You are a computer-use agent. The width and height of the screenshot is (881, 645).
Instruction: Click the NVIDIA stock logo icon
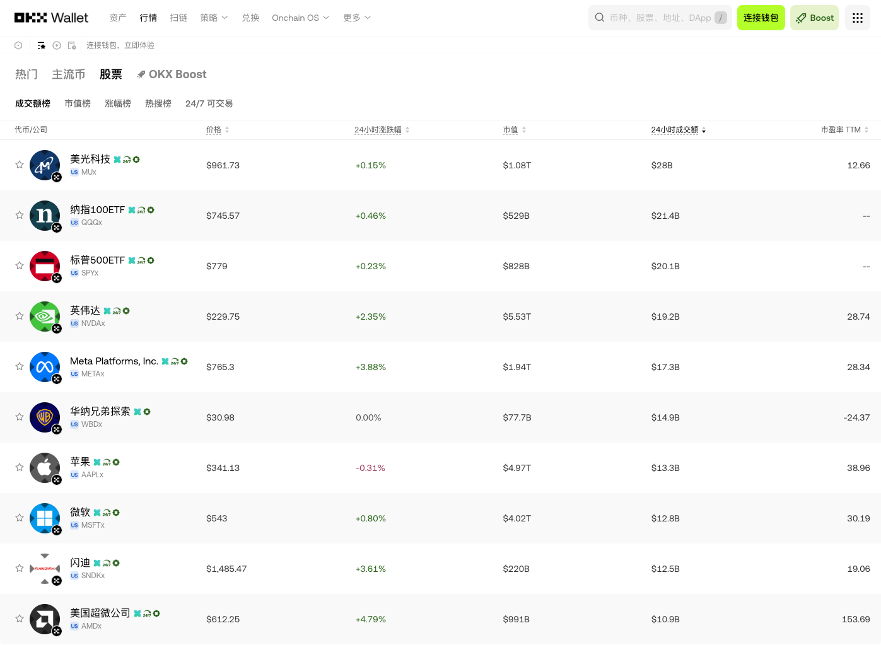click(x=45, y=317)
